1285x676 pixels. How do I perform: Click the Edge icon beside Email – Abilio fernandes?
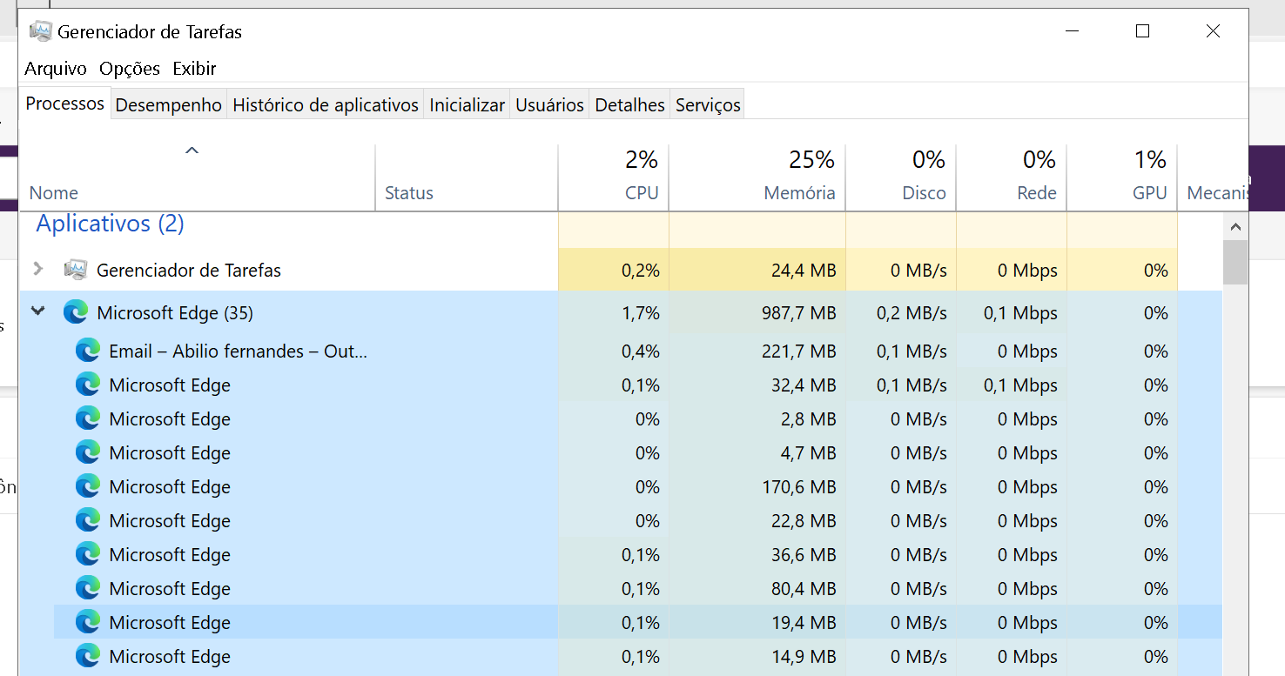(88, 351)
